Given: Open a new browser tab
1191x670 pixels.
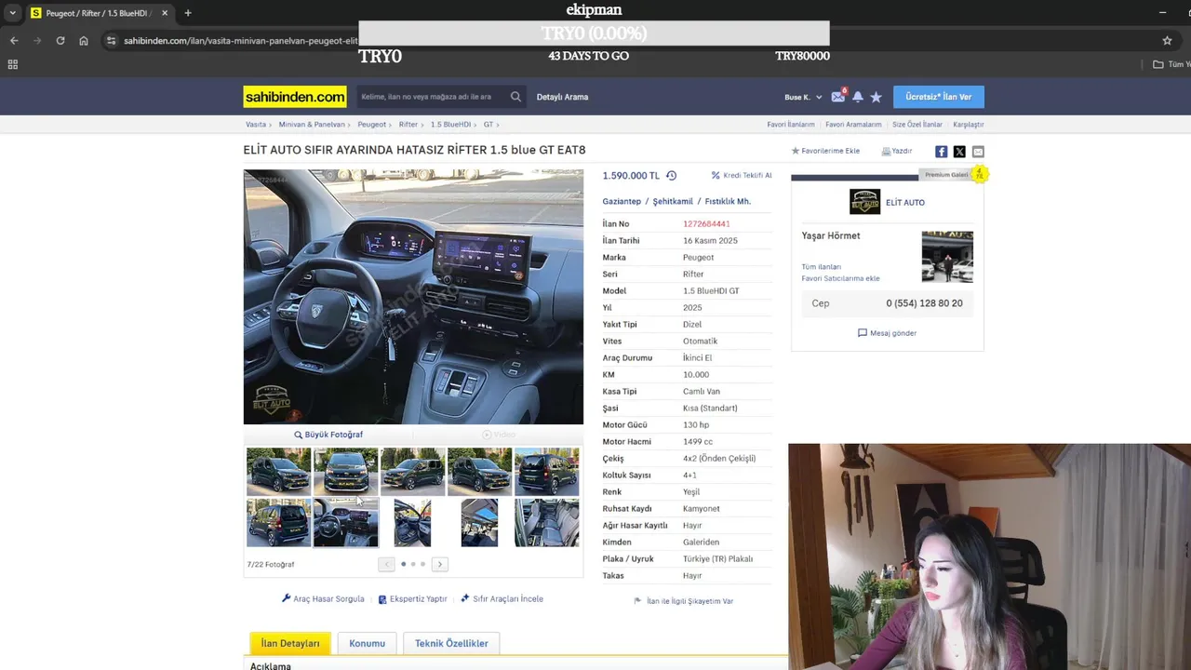Looking at the screenshot, I should click(x=187, y=13).
